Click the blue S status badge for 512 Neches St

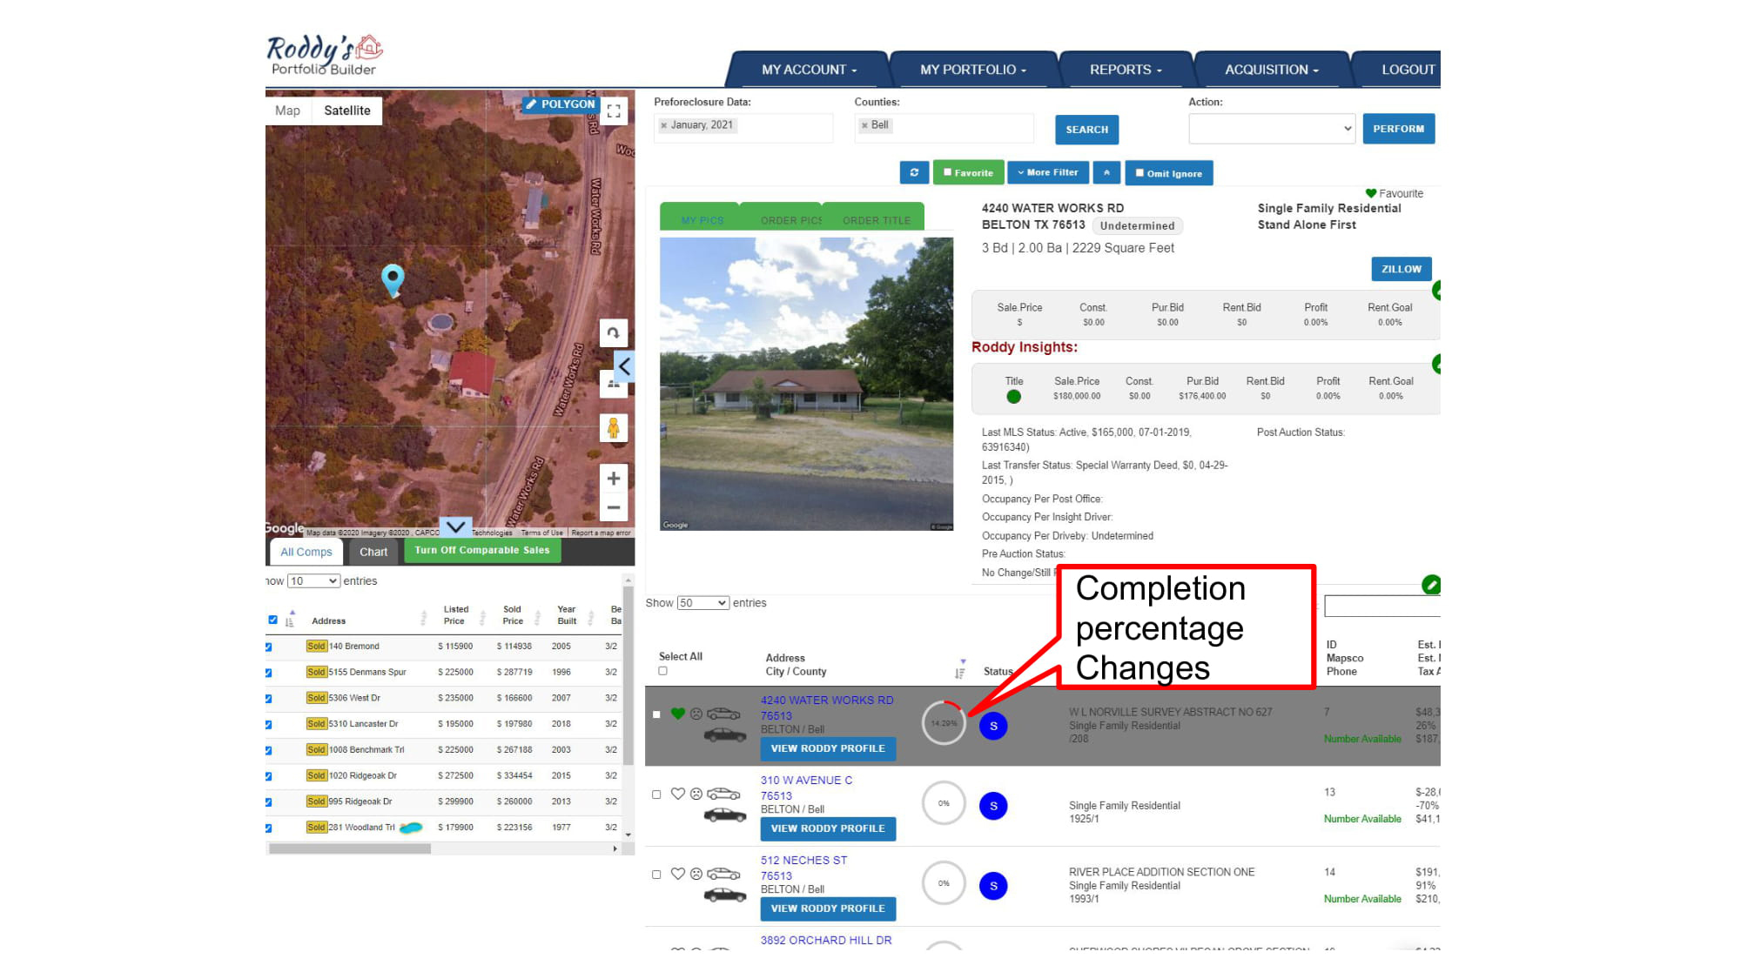(993, 886)
